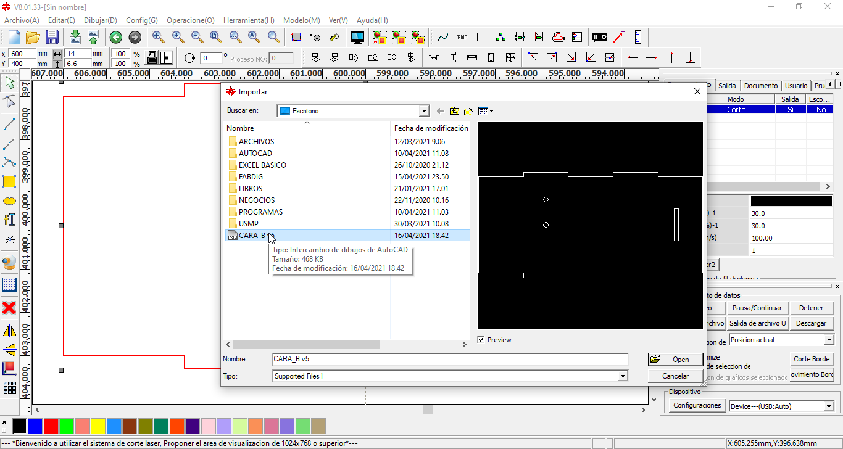
Task: Click the Detener button
Action: click(811, 308)
